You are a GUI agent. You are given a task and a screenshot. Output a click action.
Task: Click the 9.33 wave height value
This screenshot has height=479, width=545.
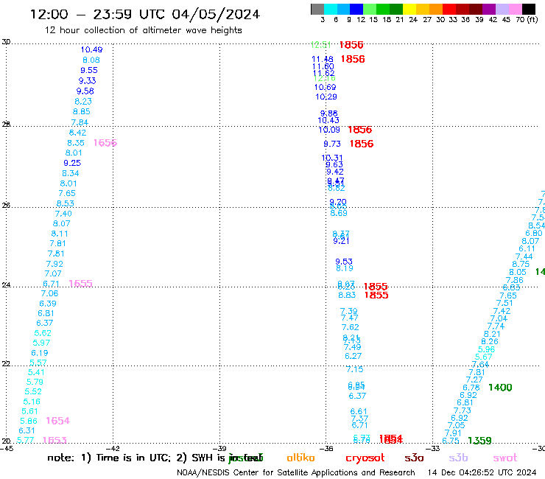pyautogui.click(x=87, y=81)
